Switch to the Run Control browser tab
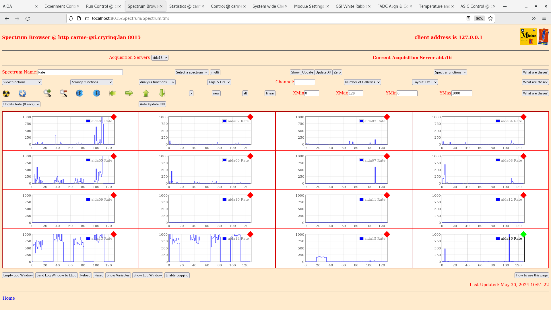 click(102, 6)
